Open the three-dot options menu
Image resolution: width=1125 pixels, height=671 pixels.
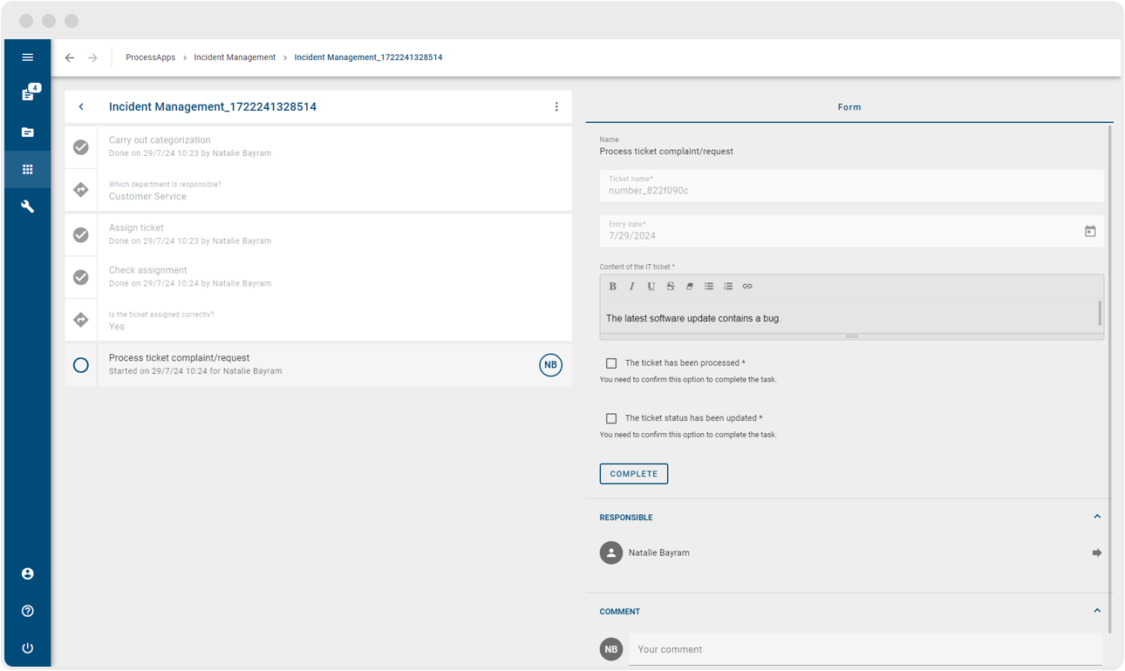pyautogui.click(x=556, y=107)
